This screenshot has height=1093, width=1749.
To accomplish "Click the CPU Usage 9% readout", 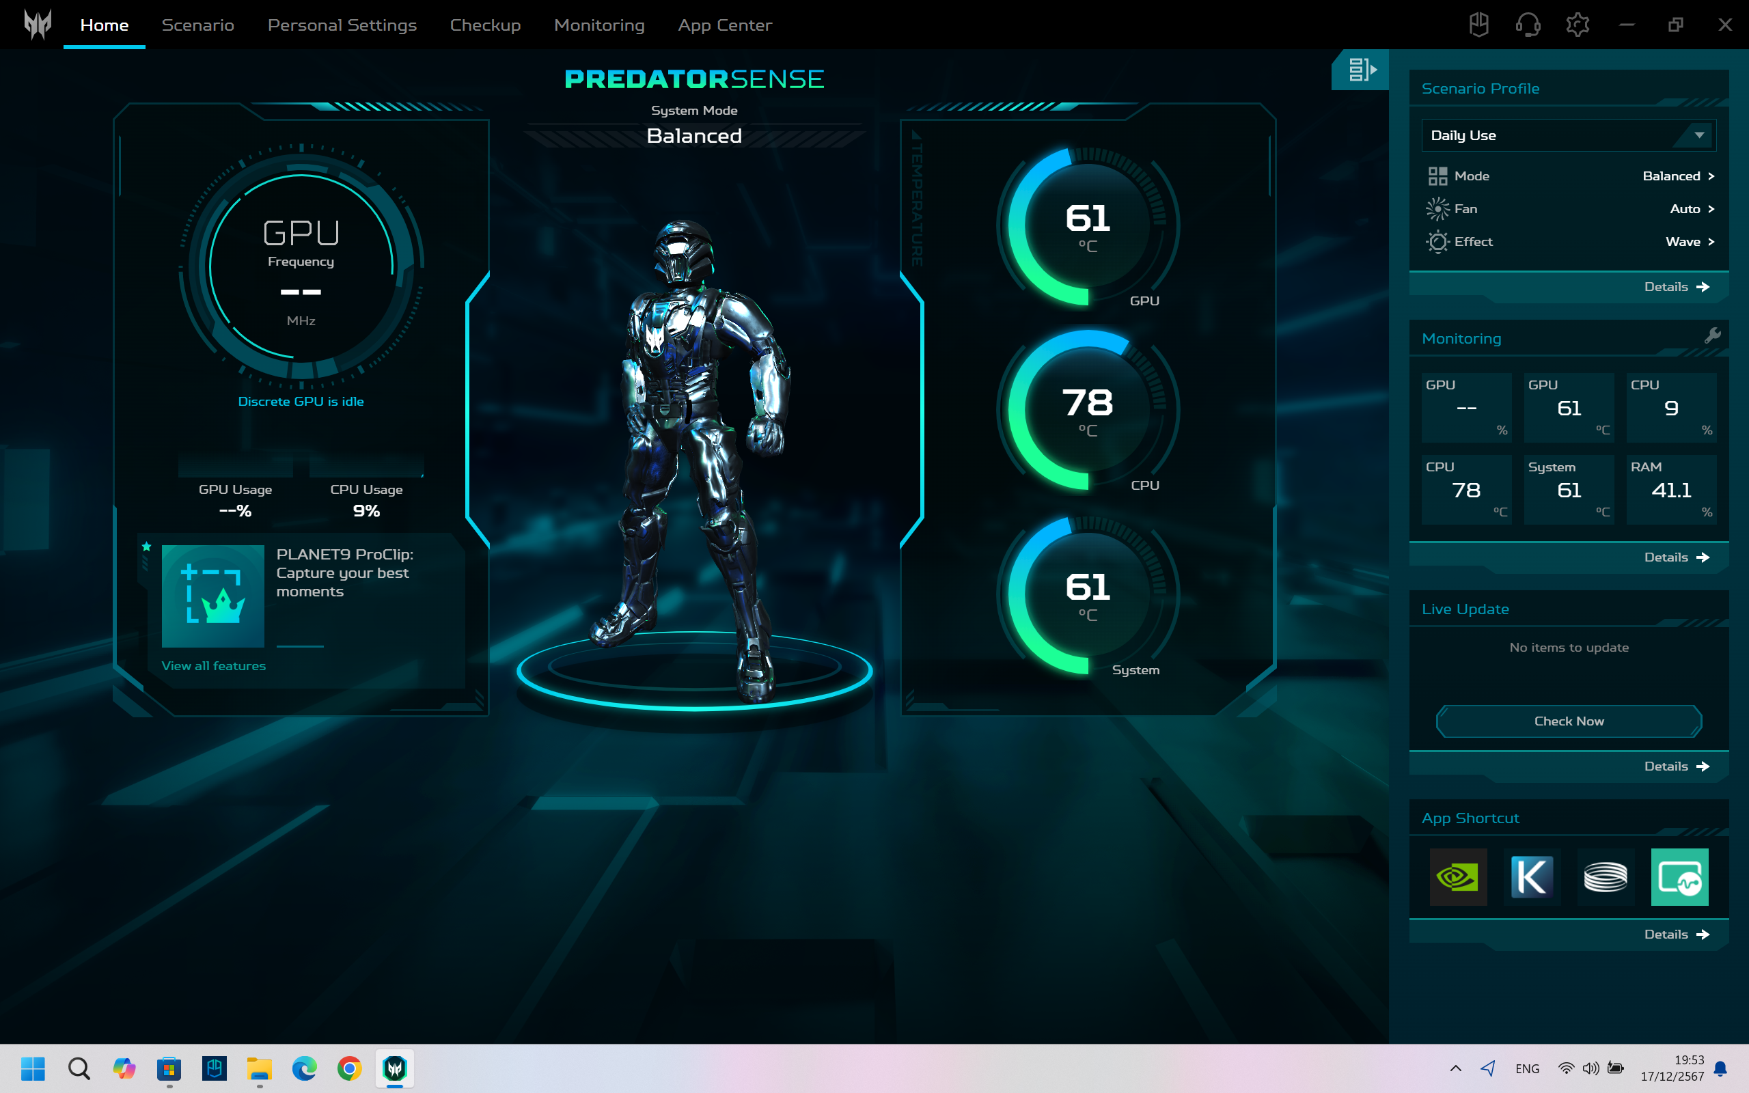I will (x=366, y=500).
